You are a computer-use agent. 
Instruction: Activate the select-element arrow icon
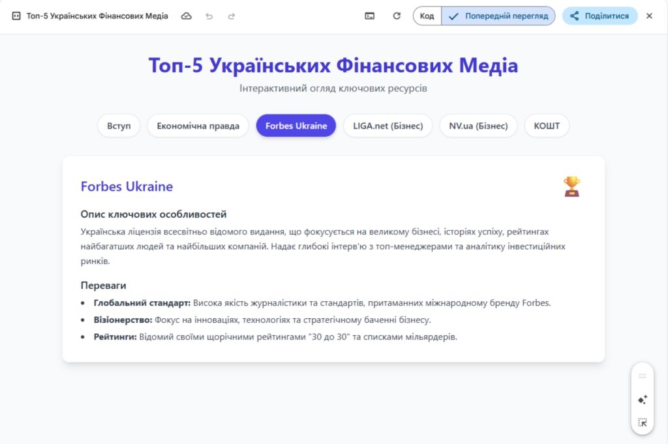pos(642,423)
